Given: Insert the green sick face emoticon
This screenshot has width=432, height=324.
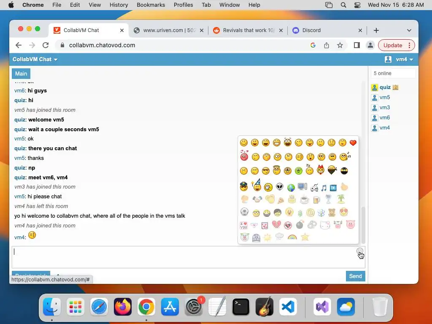Looking at the screenshot, I should [x=299, y=171].
